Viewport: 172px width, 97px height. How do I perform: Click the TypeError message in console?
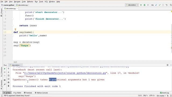coord(59,80)
